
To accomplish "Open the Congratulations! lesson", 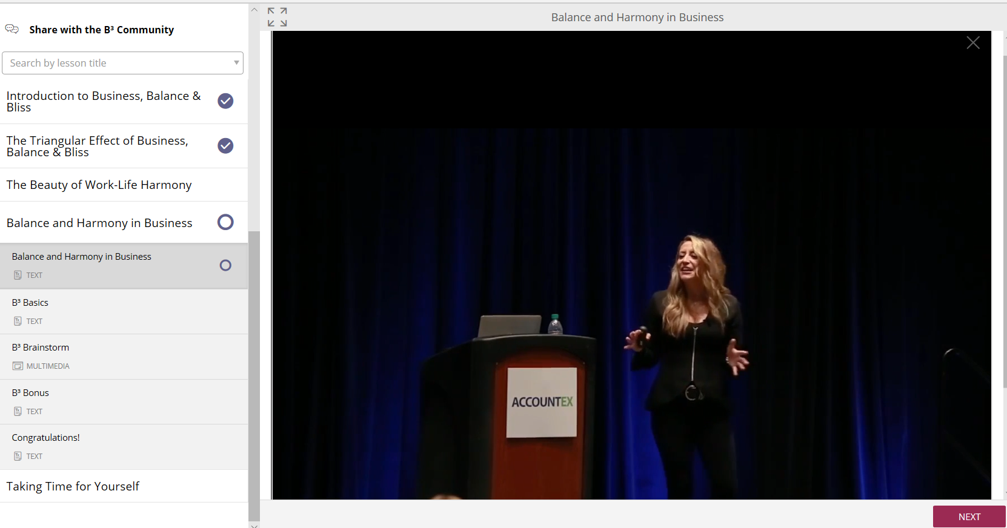I will [x=124, y=447].
